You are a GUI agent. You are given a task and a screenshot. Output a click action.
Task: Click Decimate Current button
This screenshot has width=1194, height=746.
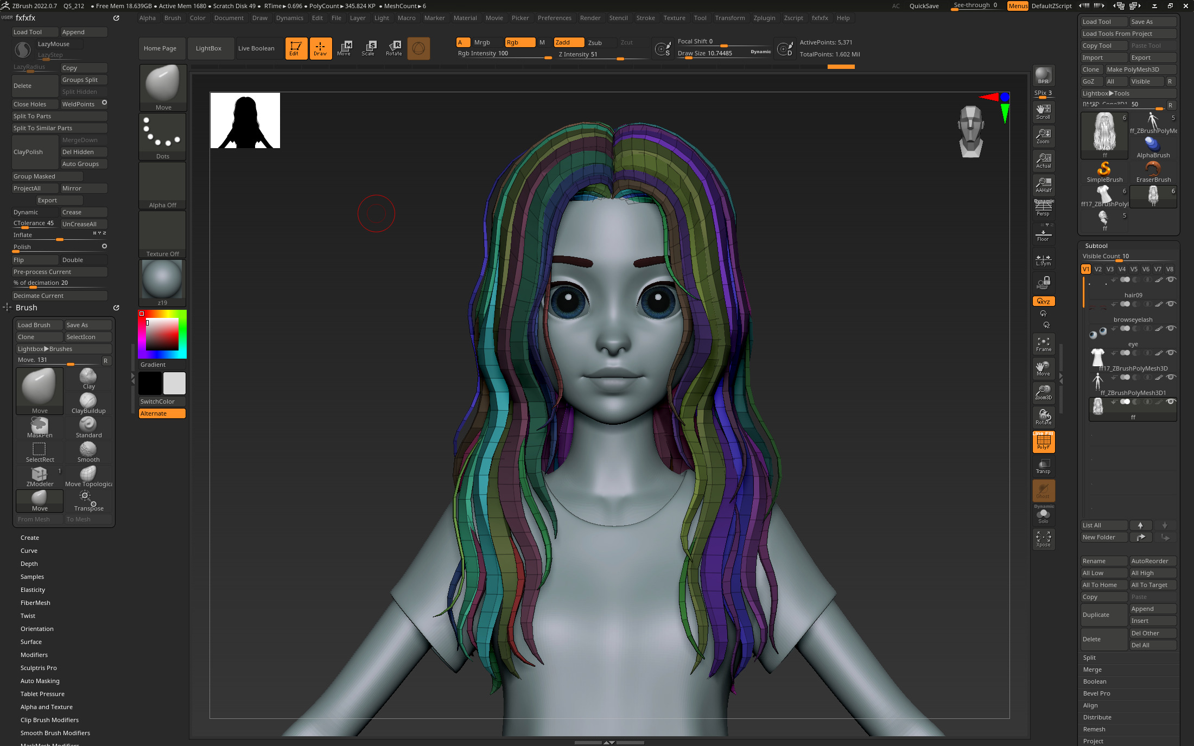coord(60,296)
